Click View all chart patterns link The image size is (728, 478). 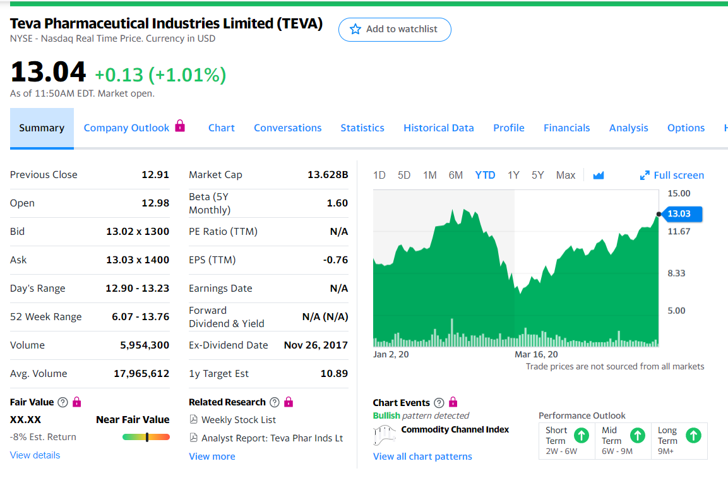click(422, 456)
